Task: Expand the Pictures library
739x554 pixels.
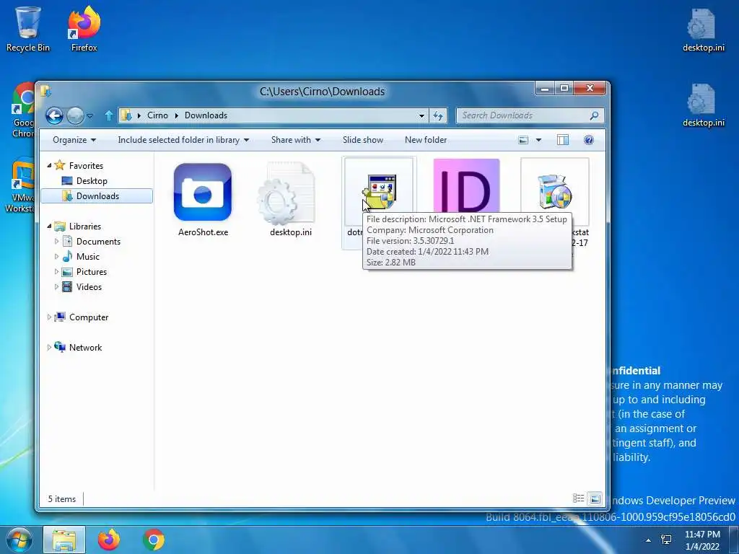Action: (x=56, y=272)
